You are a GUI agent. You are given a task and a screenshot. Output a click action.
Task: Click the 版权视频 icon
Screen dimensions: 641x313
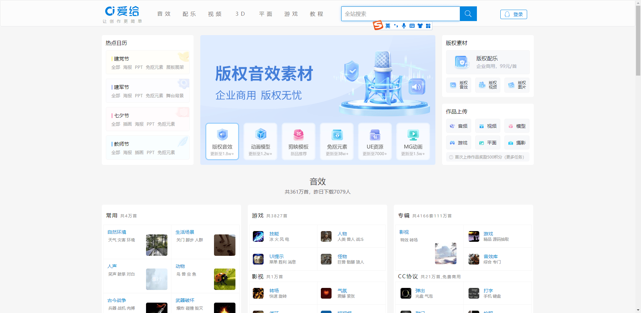click(x=488, y=85)
